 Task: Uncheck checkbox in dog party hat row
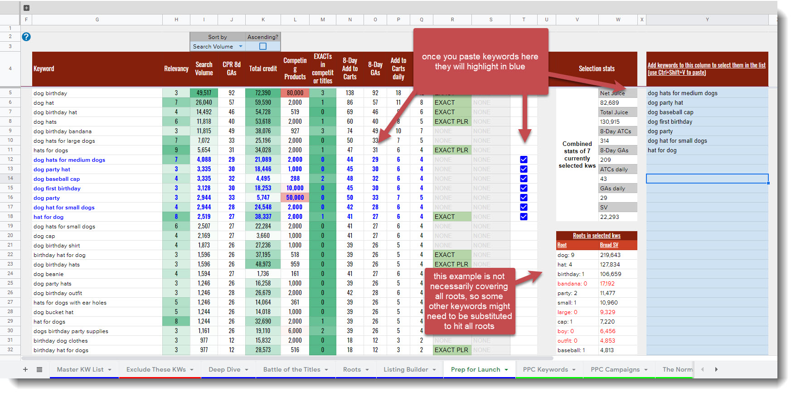pyautogui.click(x=524, y=169)
